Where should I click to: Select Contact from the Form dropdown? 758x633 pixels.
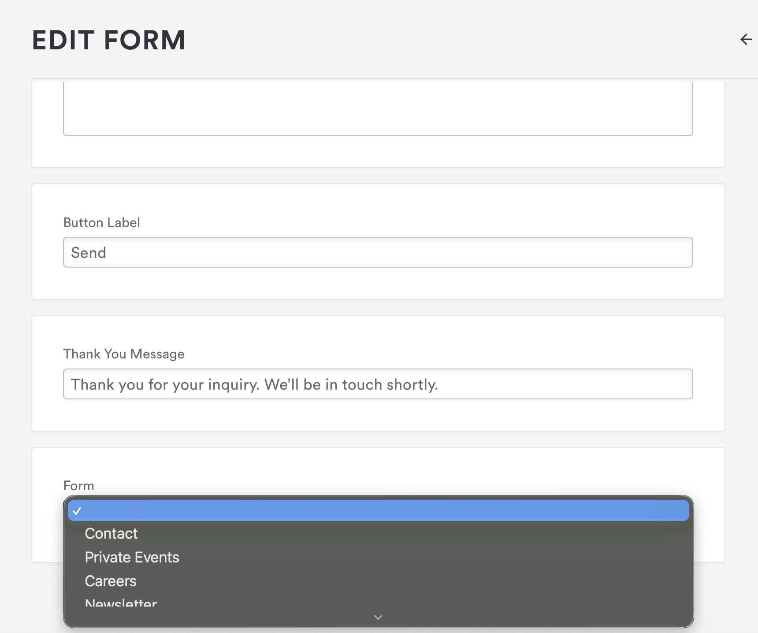point(111,534)
